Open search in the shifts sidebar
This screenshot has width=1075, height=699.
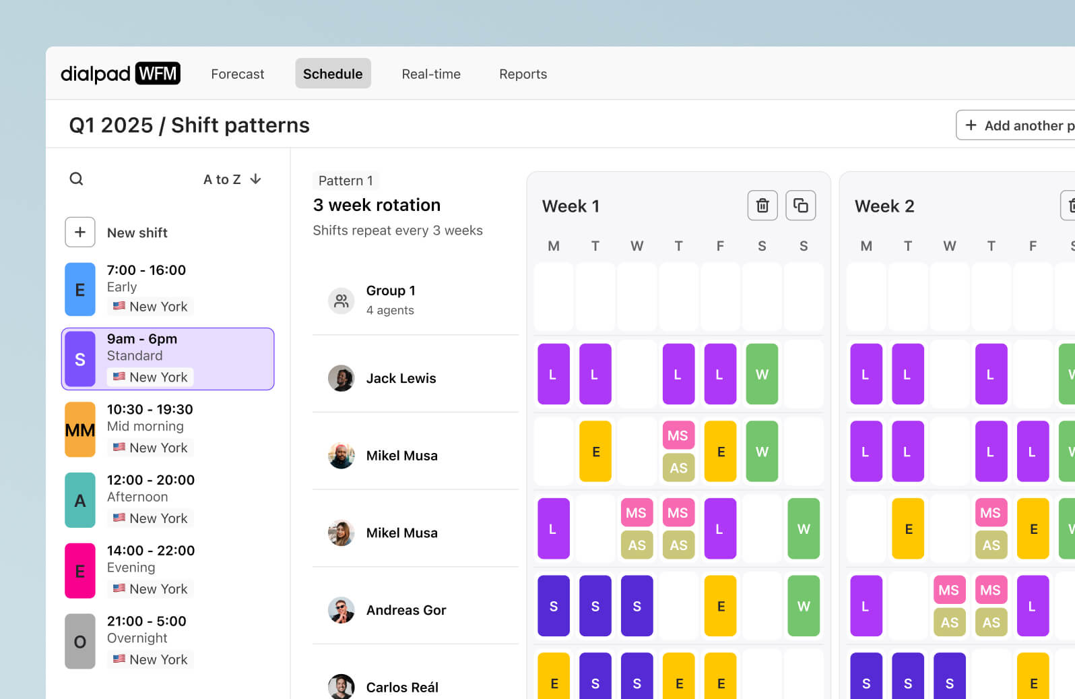point(76,179)
